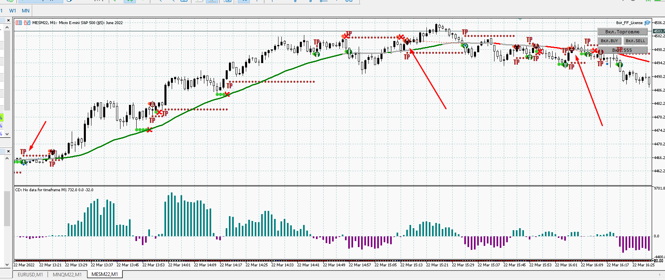Screen dimensions: 665x280
Task: Click the current price label 4503.7
Action: click(x=659, y=31)
